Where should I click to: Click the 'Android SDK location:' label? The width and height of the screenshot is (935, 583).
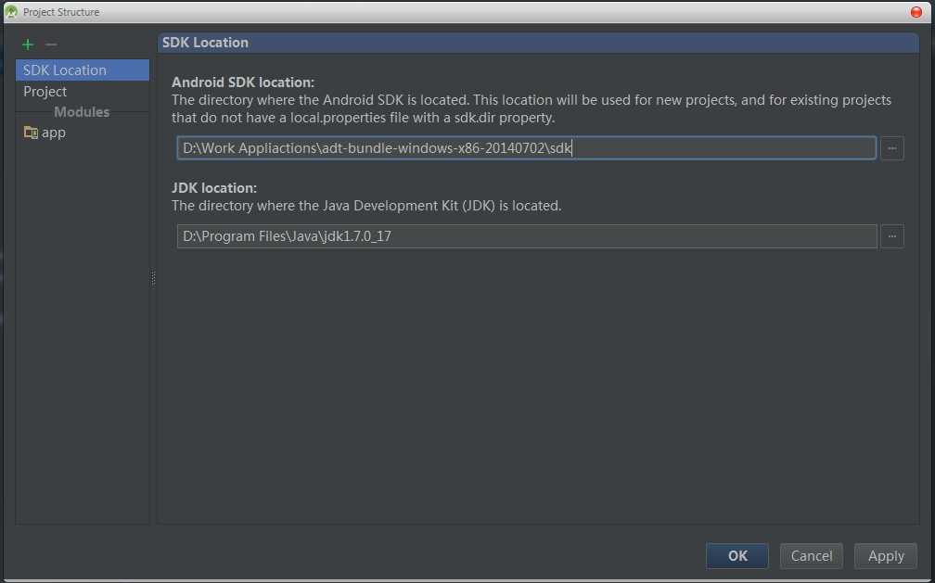[243, 82]
